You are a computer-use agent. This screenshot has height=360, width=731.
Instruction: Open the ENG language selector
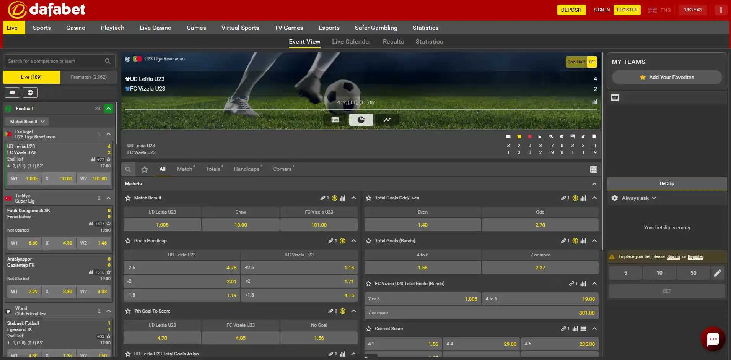coord(660,10)
